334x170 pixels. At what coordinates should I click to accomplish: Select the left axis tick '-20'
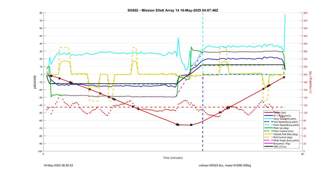coord(40,90)
